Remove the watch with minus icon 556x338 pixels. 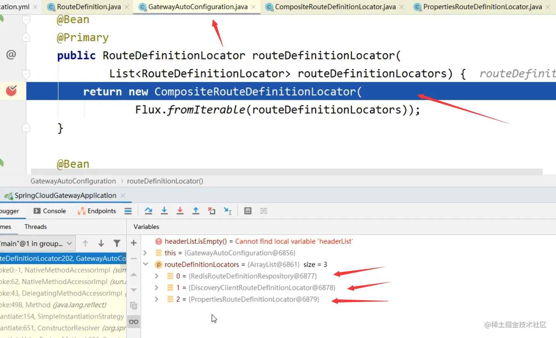pos(133,258)
